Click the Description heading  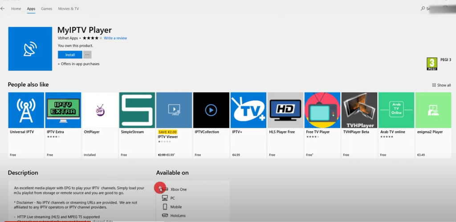point(23,173)
